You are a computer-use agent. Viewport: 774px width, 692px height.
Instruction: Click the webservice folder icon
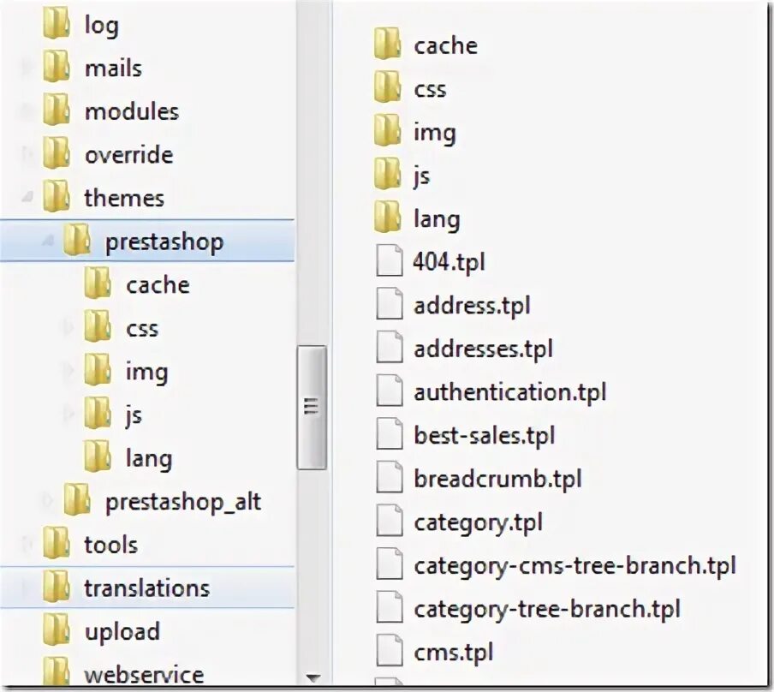56,671
